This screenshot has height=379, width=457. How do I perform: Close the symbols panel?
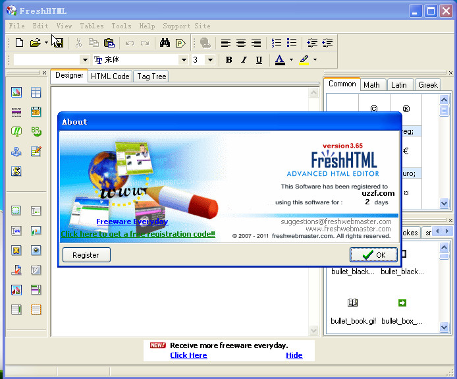click(x=450, y=73)
